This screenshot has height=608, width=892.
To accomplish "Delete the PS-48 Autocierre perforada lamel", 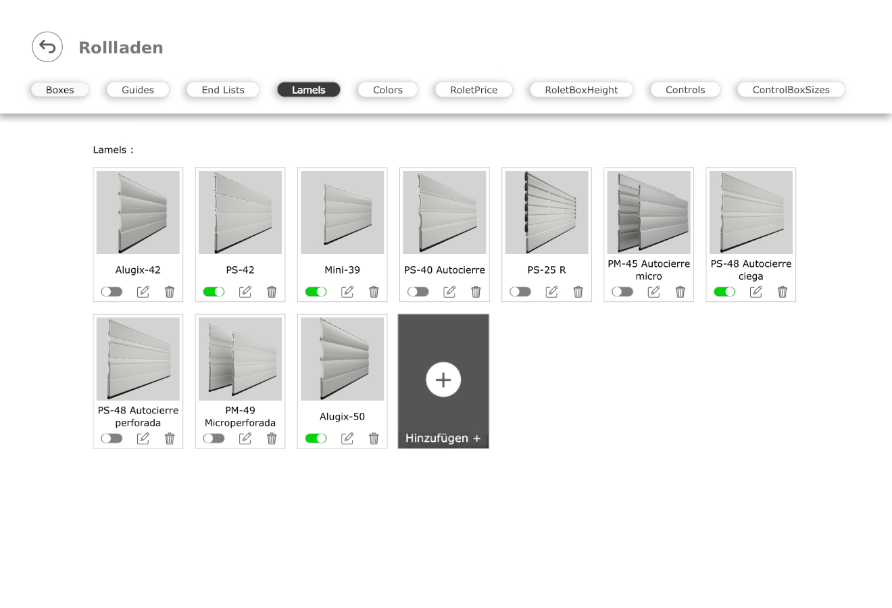I will tap(170, 438).
